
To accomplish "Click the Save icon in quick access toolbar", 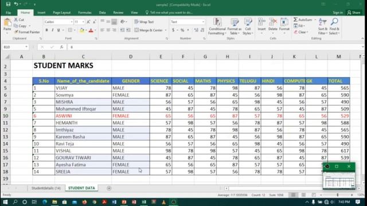I will click(x=8, y=4).
